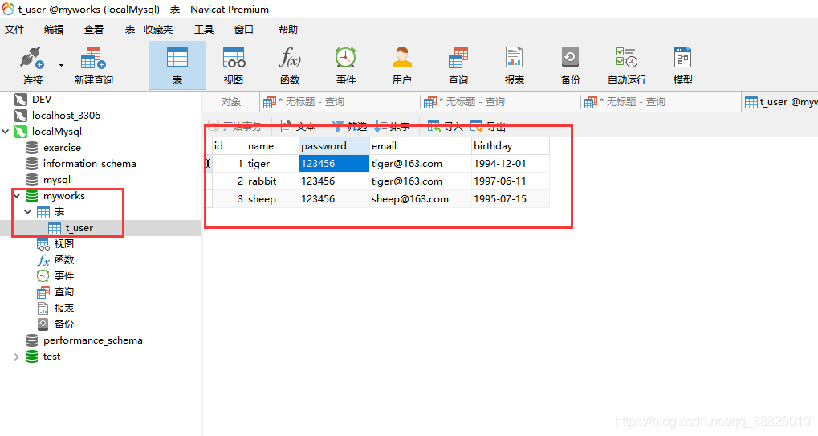Collapse the 表 tables node under myworks
Screen dimensions: 818x436
(x=27, y=212)
